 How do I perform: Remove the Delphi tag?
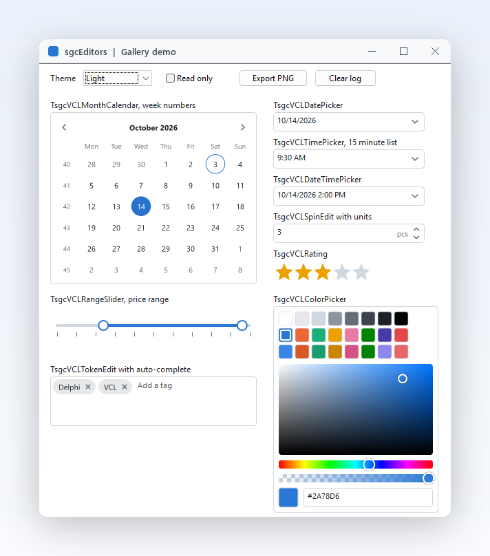[x=88, y=387]
